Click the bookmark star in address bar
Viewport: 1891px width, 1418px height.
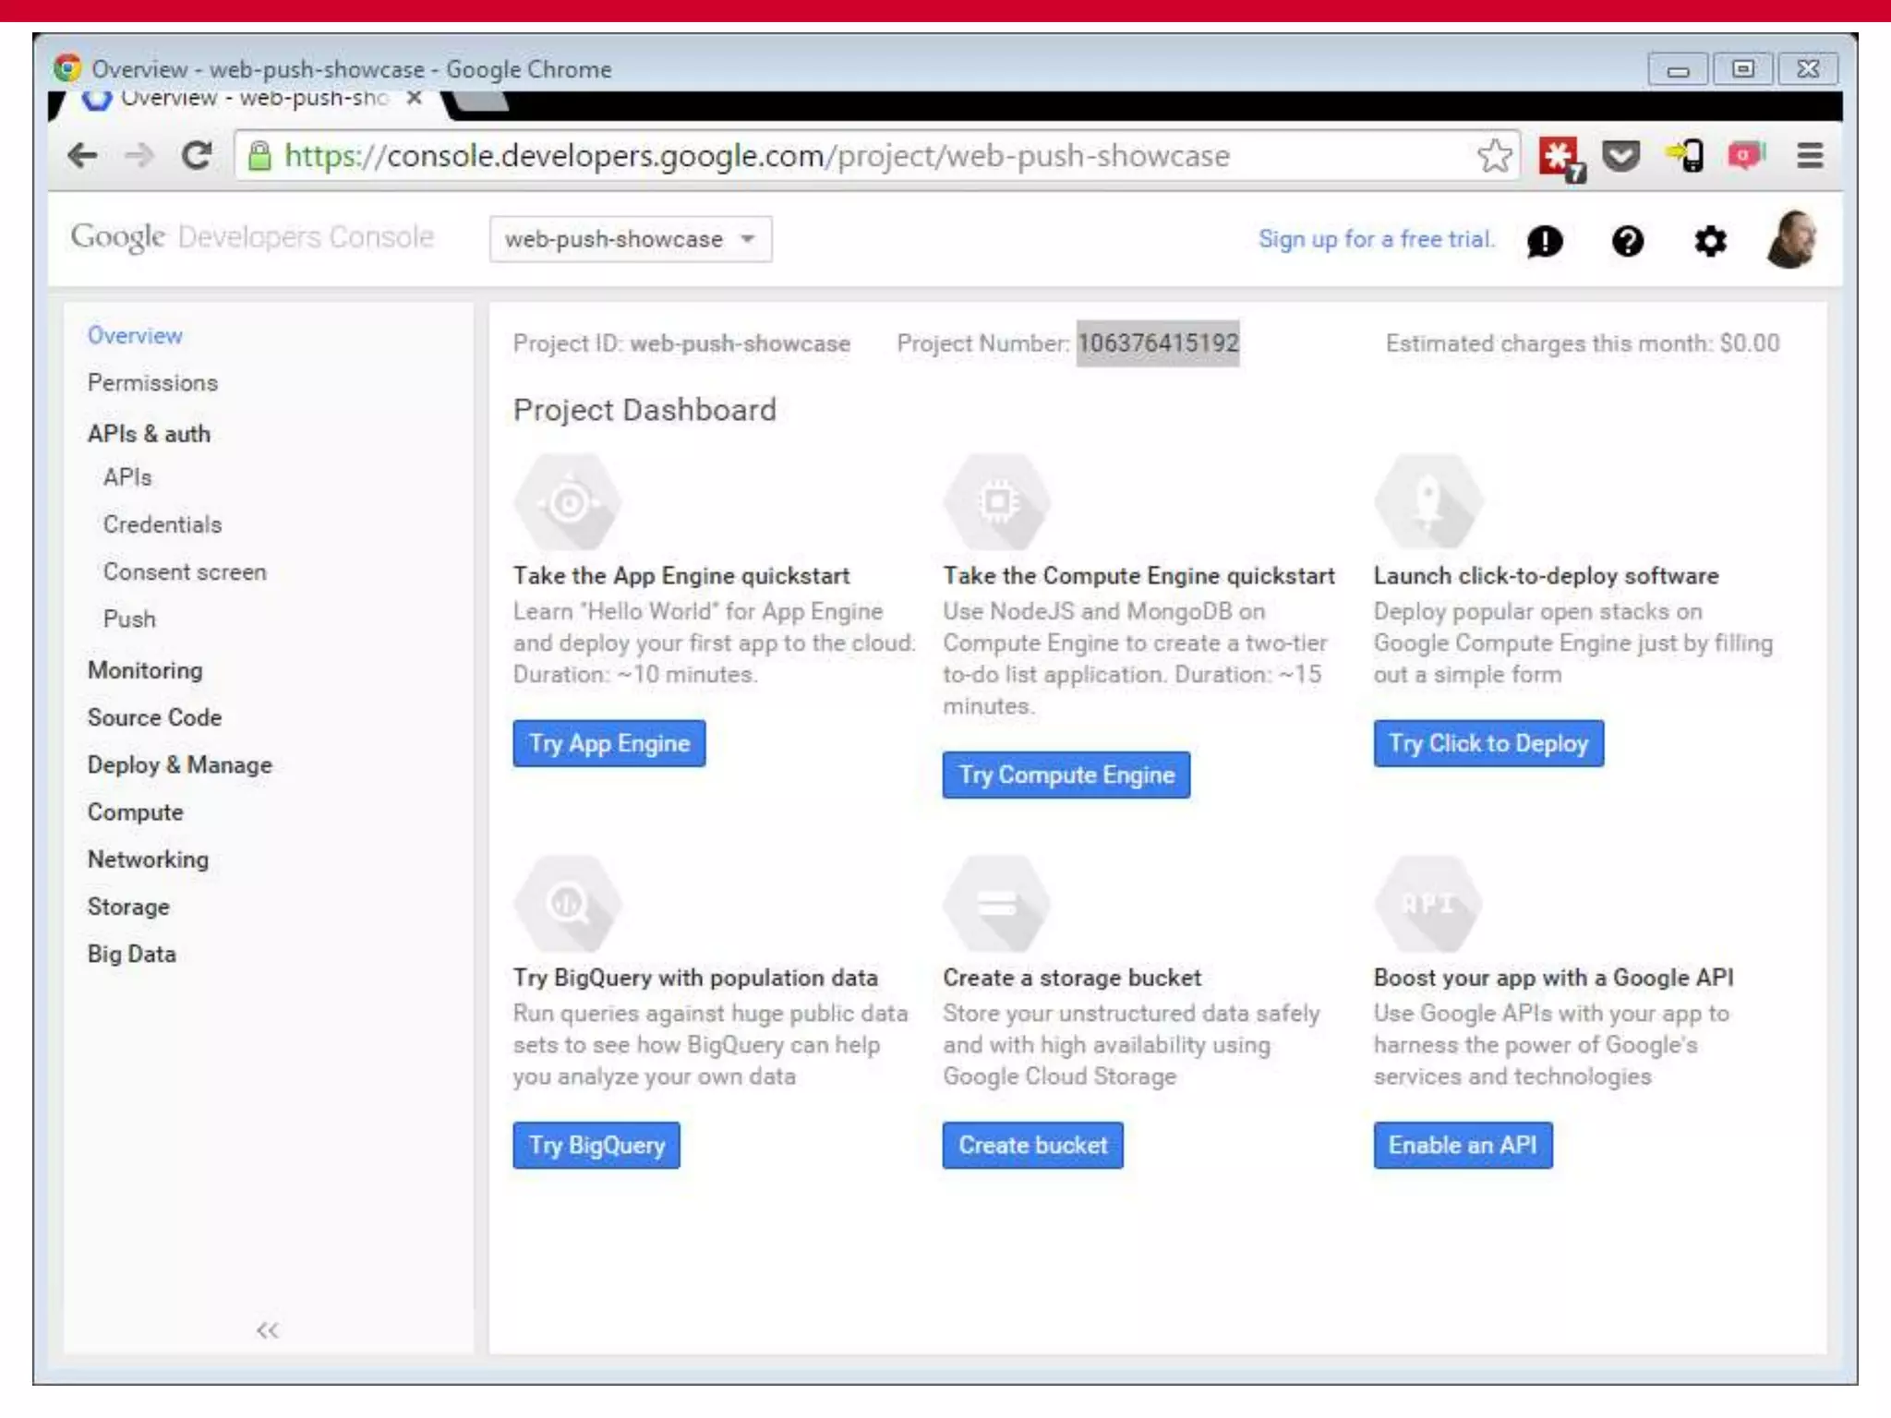coord(1494,156)
